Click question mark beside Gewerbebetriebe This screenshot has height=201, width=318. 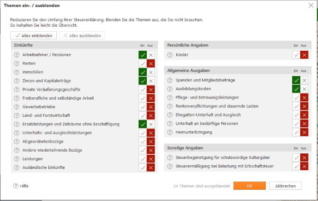pos(17,107)
